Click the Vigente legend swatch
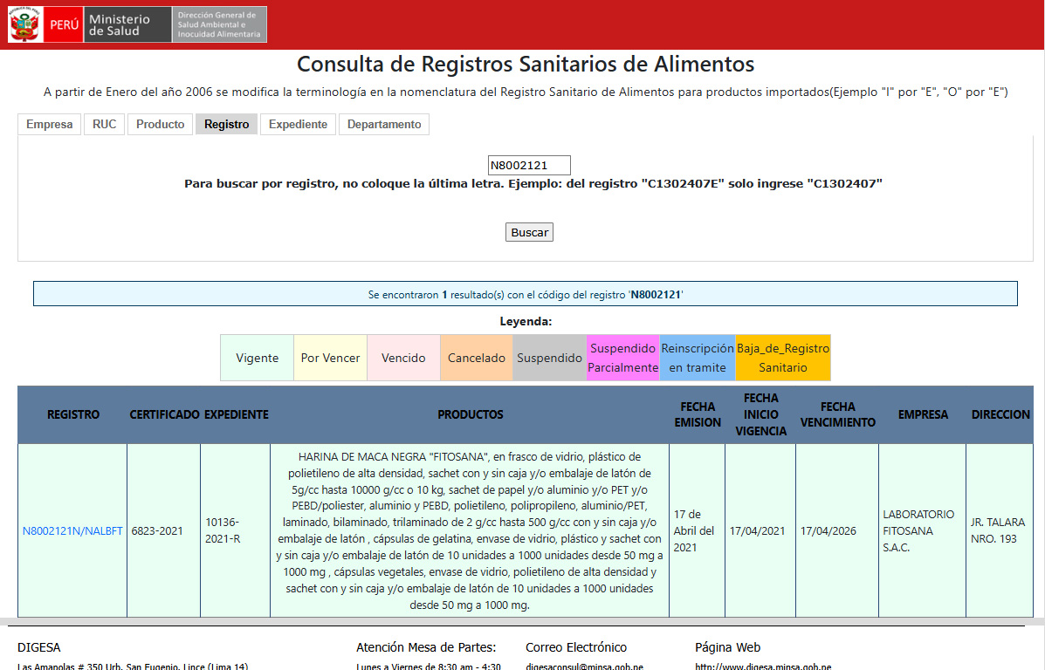The width and height of the screenshot is (1045, 670). [257, 358]
